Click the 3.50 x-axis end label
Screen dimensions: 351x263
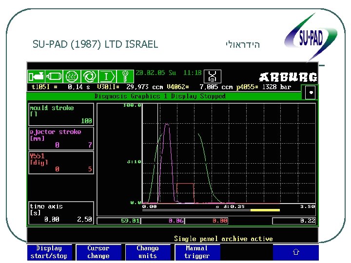[308, 207]
